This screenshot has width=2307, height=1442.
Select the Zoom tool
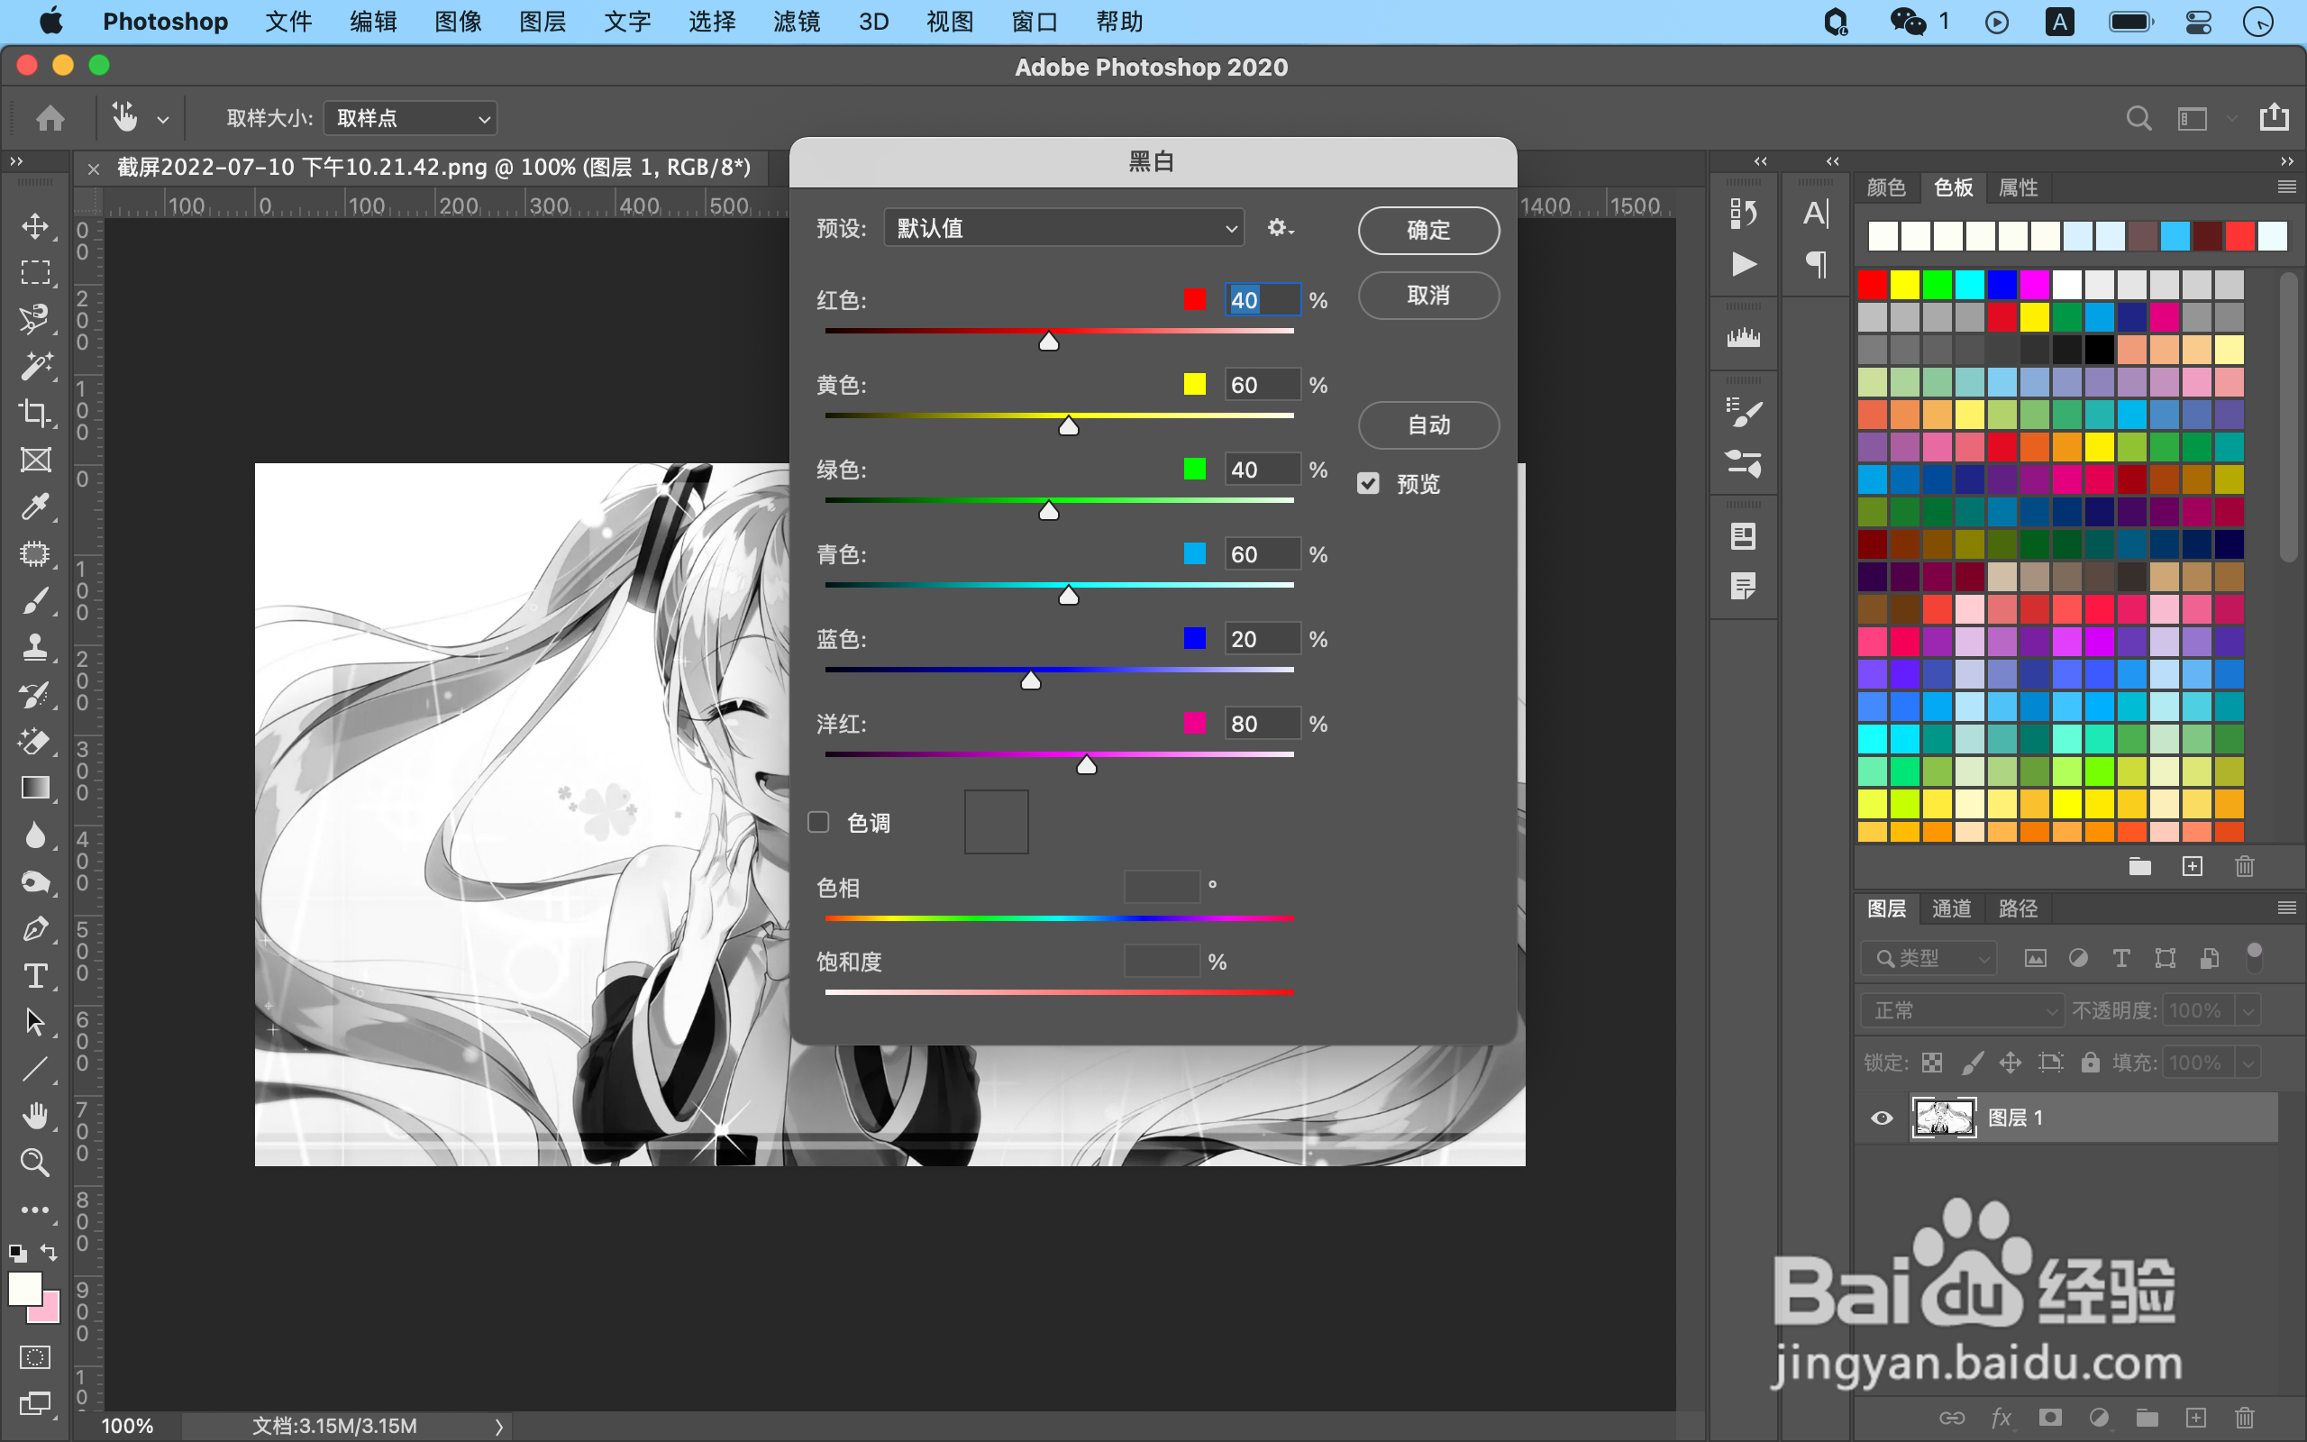pos(35,1163)
